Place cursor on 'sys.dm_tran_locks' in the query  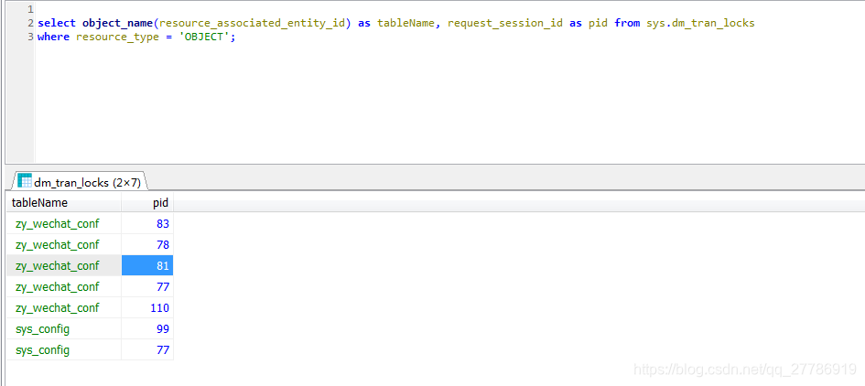tap(700, 23)
